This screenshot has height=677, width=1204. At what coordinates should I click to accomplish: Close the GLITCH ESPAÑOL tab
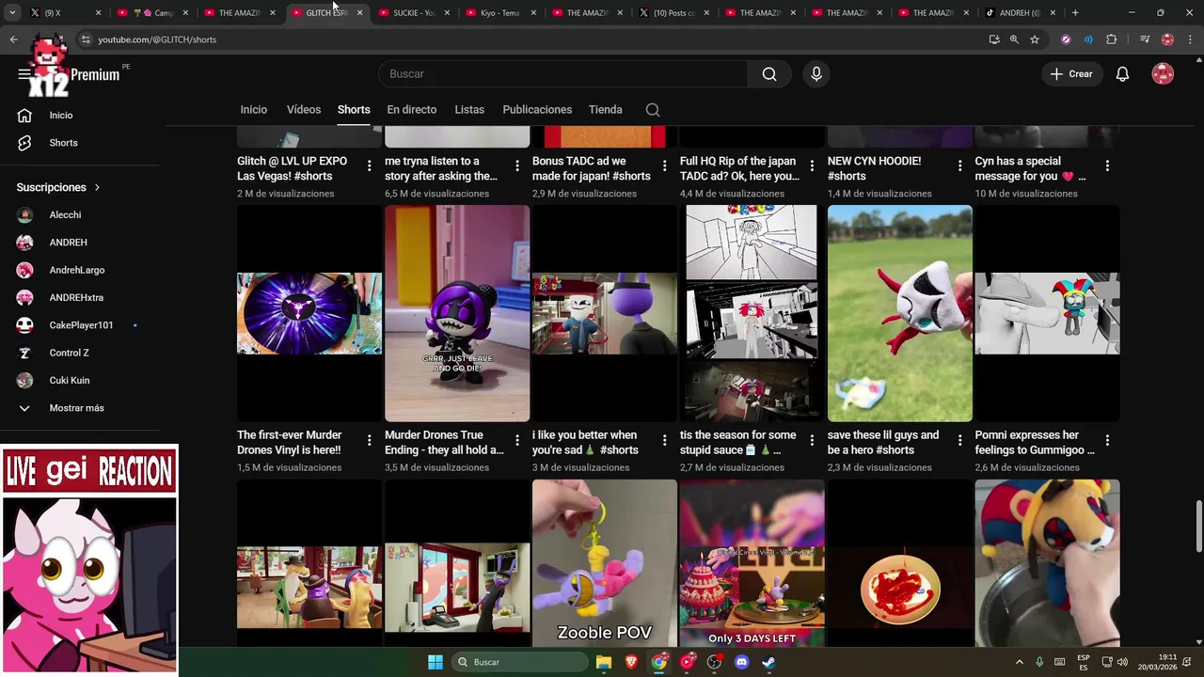[359, 13]
